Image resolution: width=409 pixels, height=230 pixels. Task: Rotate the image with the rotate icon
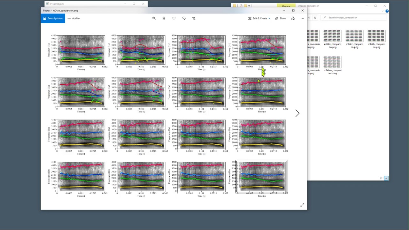pos(184,18)
